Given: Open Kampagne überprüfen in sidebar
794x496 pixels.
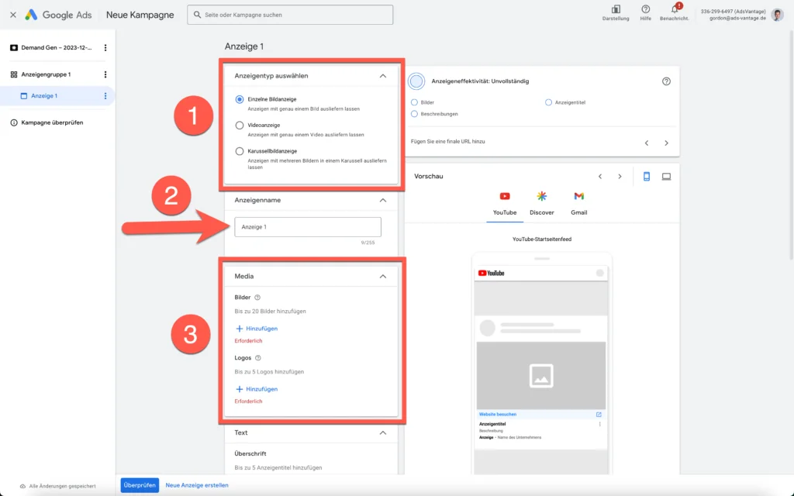Looking at the screenshot, I should point(52,122).
